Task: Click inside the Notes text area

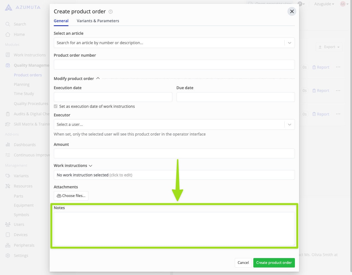Action: pos(174,228)
